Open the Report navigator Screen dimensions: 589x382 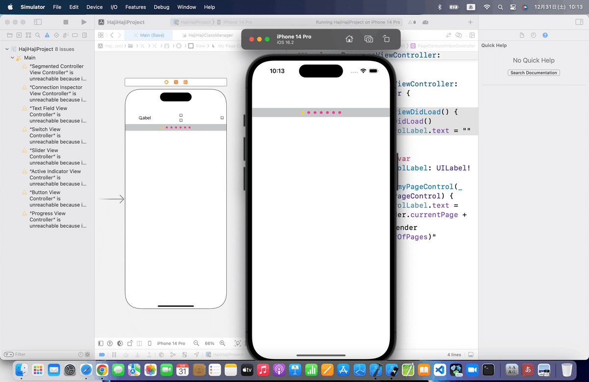[84, 35]
